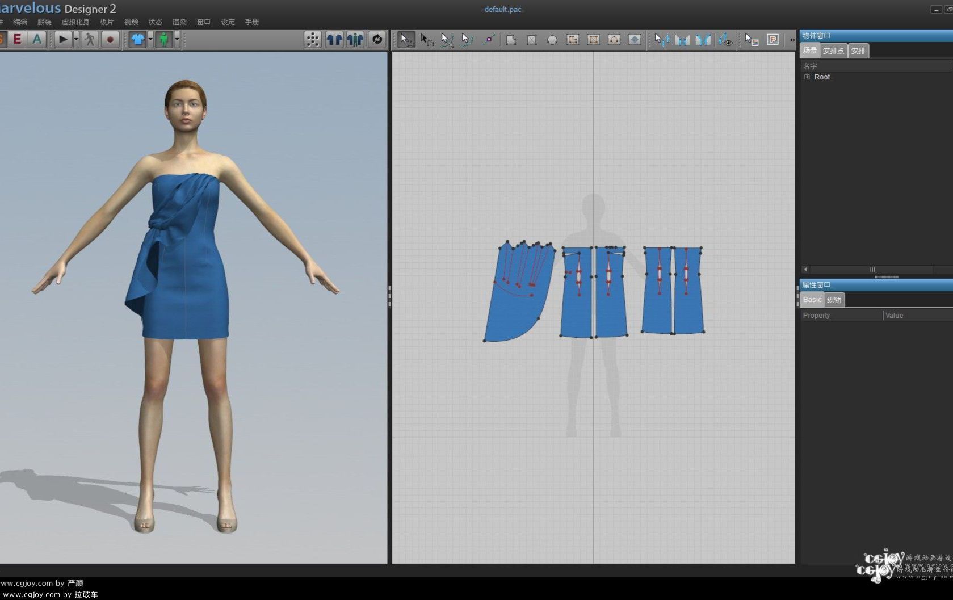Open the 状态 menu
Image resolution: width=953 pixels, height=600 pixels.
coord(155,22)
